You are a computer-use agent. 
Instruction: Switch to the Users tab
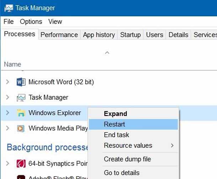(155, 35)
